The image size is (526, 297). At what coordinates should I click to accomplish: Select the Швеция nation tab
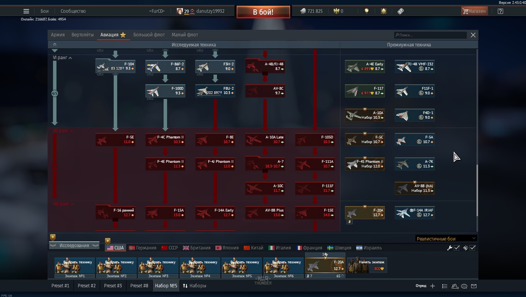(339, 248)
